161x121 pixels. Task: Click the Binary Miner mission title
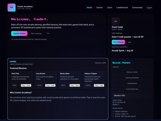click(x=65, y=73)
